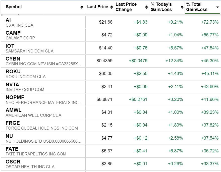Click the Last Price Change column title text
This screenshot has height=172, width=221.
[x=126, y=7]
